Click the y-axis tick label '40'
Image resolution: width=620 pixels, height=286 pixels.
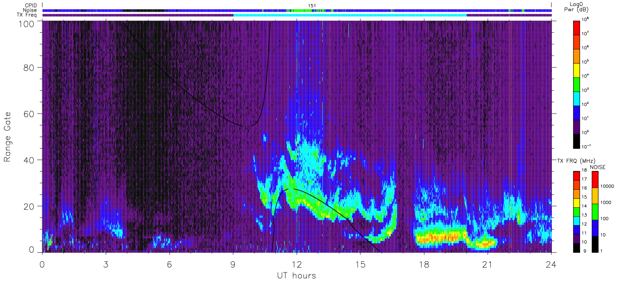tap(28, 160)
